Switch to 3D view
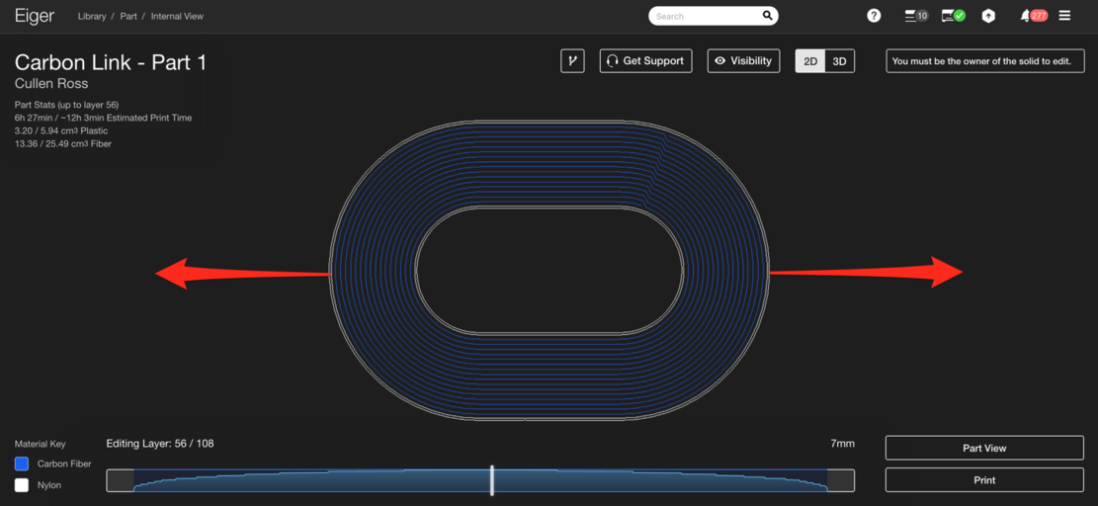 point(839,61)
